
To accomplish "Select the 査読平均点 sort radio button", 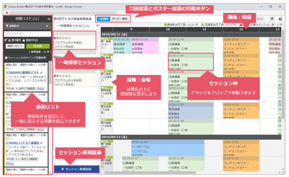I will point(24,40).
